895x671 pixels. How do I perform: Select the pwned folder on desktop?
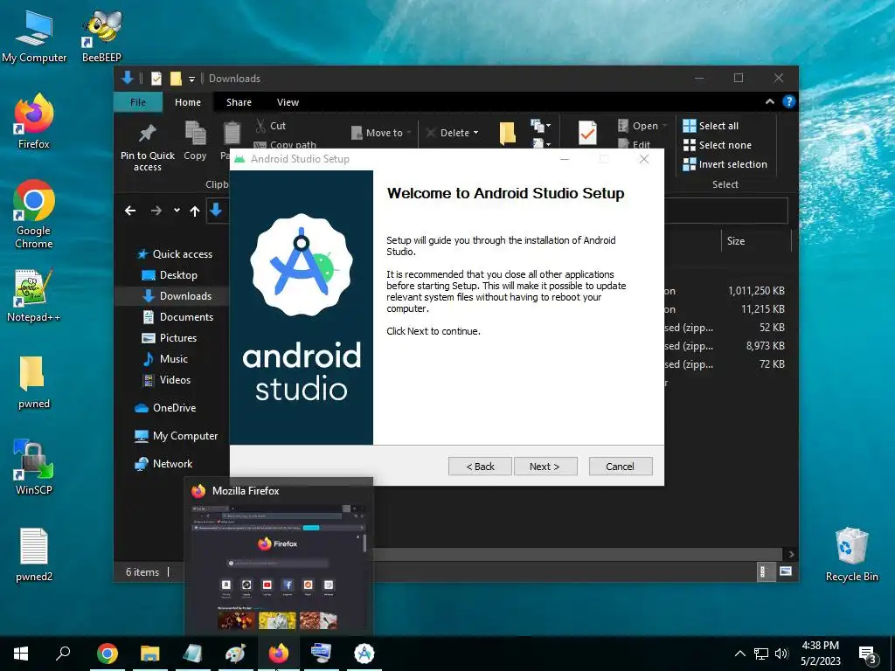34,382
